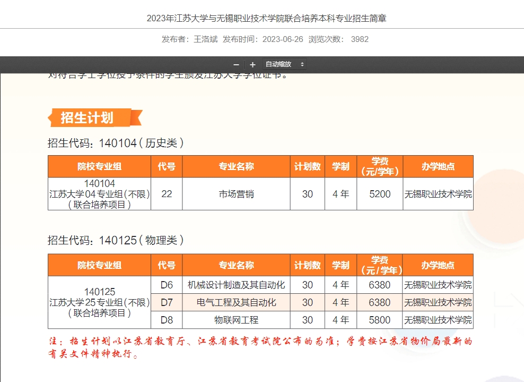This screenshot has width=524, height=382.
Task: Click the code D8 cell
Action: [x=167, y=320]
